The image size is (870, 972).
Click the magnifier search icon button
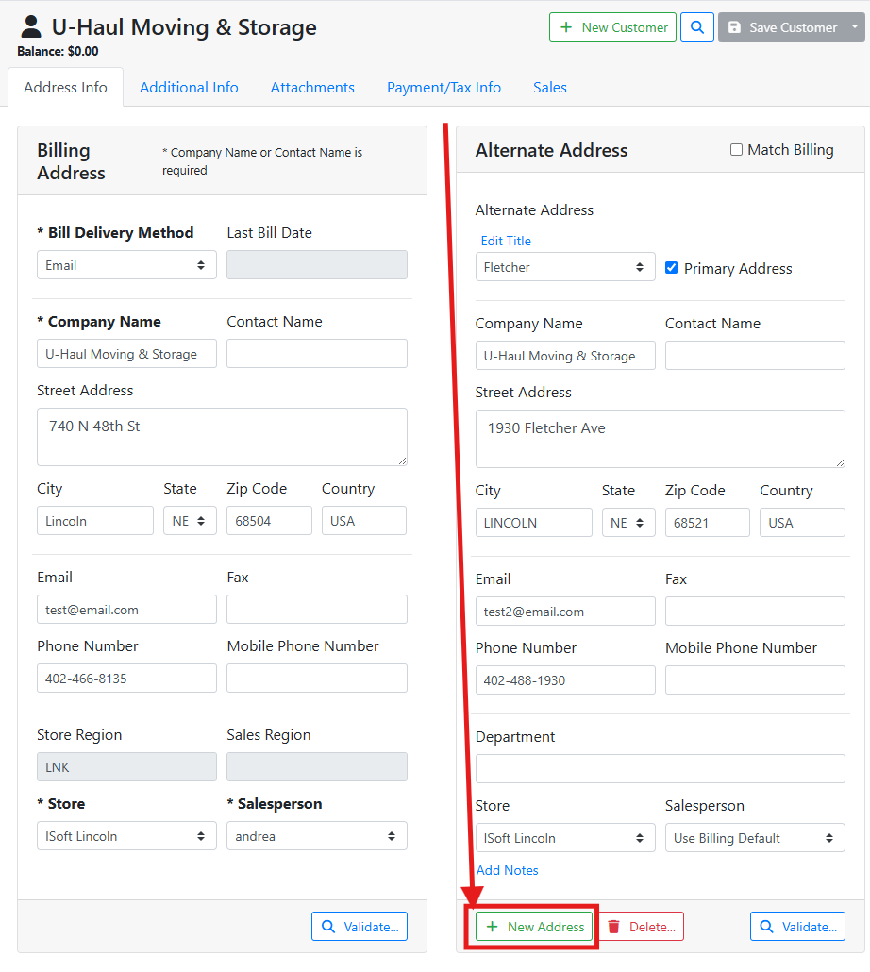[696, 27]
